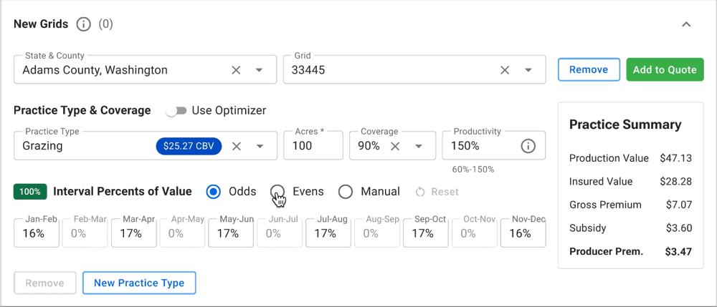
Task: Click the Reset intervals button
Action: pos(437,192)
